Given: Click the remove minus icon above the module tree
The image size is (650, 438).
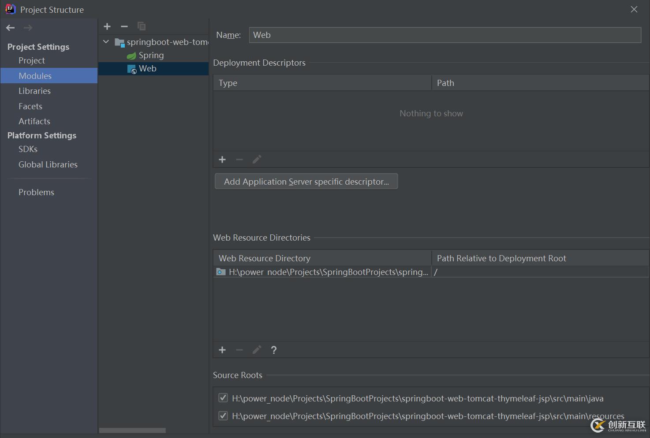Looking at the screenshot, I should click(124, 26).
